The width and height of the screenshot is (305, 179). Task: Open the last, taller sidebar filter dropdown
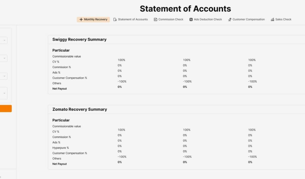(4, 93)
